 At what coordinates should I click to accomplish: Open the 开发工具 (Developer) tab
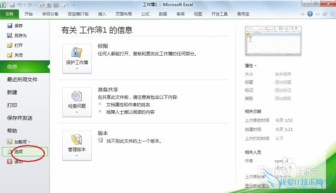(219, 14)
